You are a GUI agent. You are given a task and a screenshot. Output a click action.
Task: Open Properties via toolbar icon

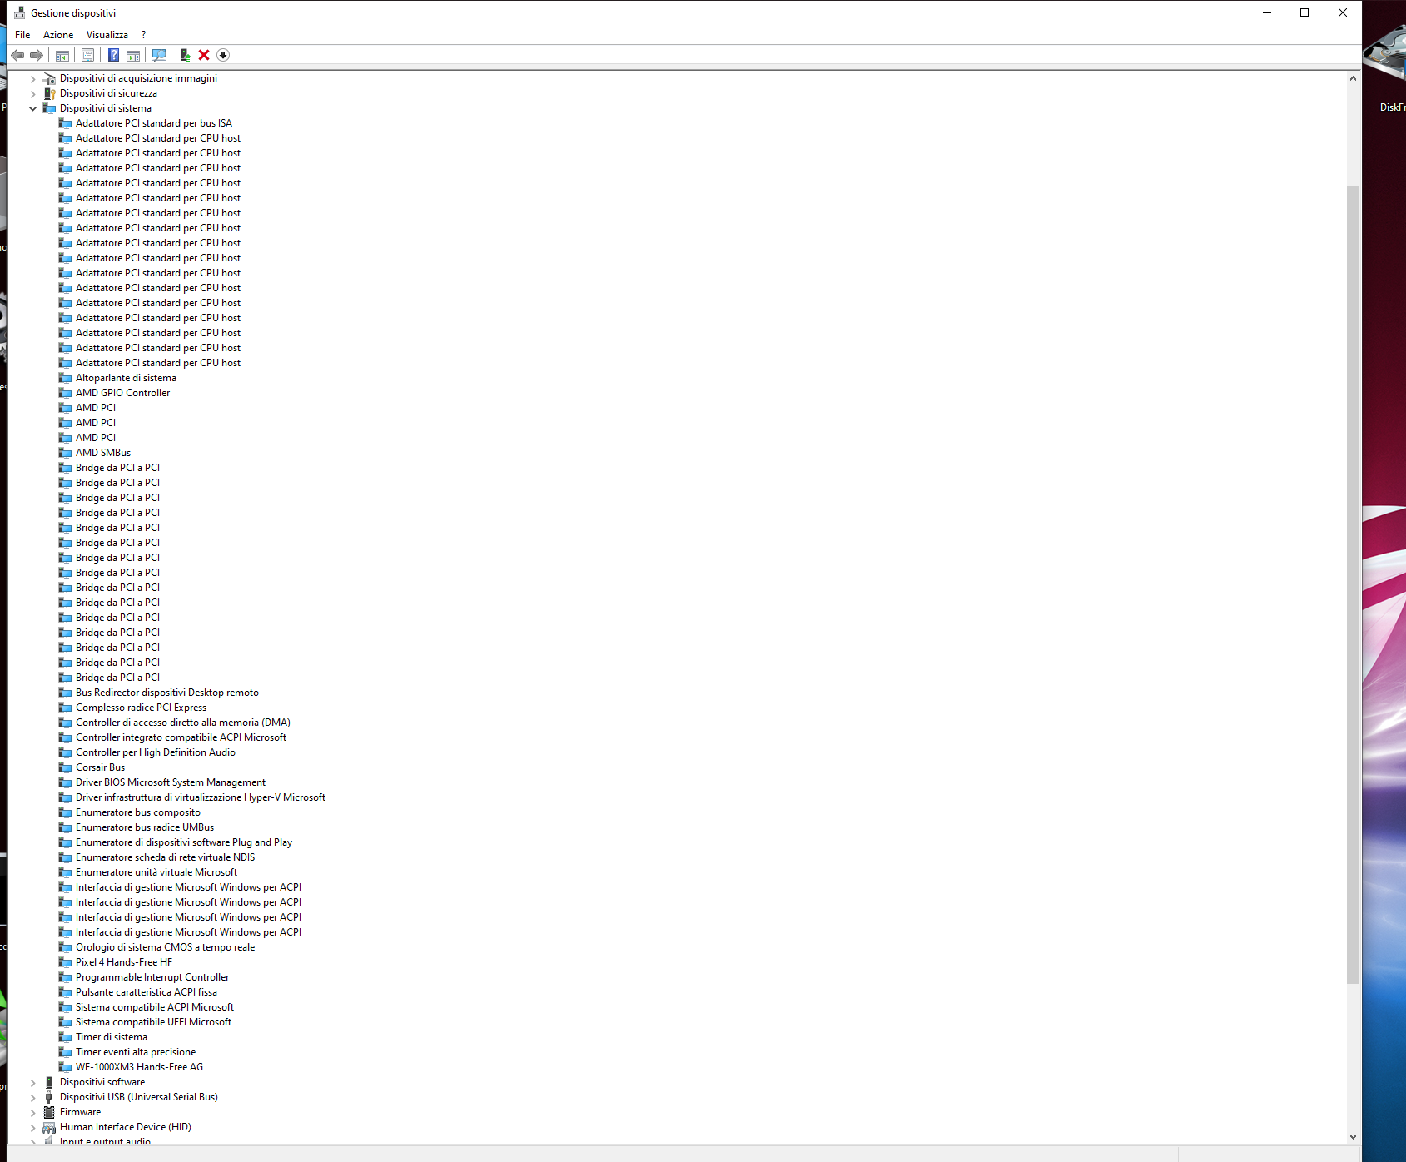tap(87, 55)
